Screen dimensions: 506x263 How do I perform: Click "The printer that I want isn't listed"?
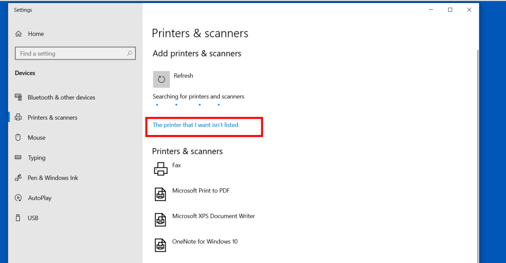[195, 125]
